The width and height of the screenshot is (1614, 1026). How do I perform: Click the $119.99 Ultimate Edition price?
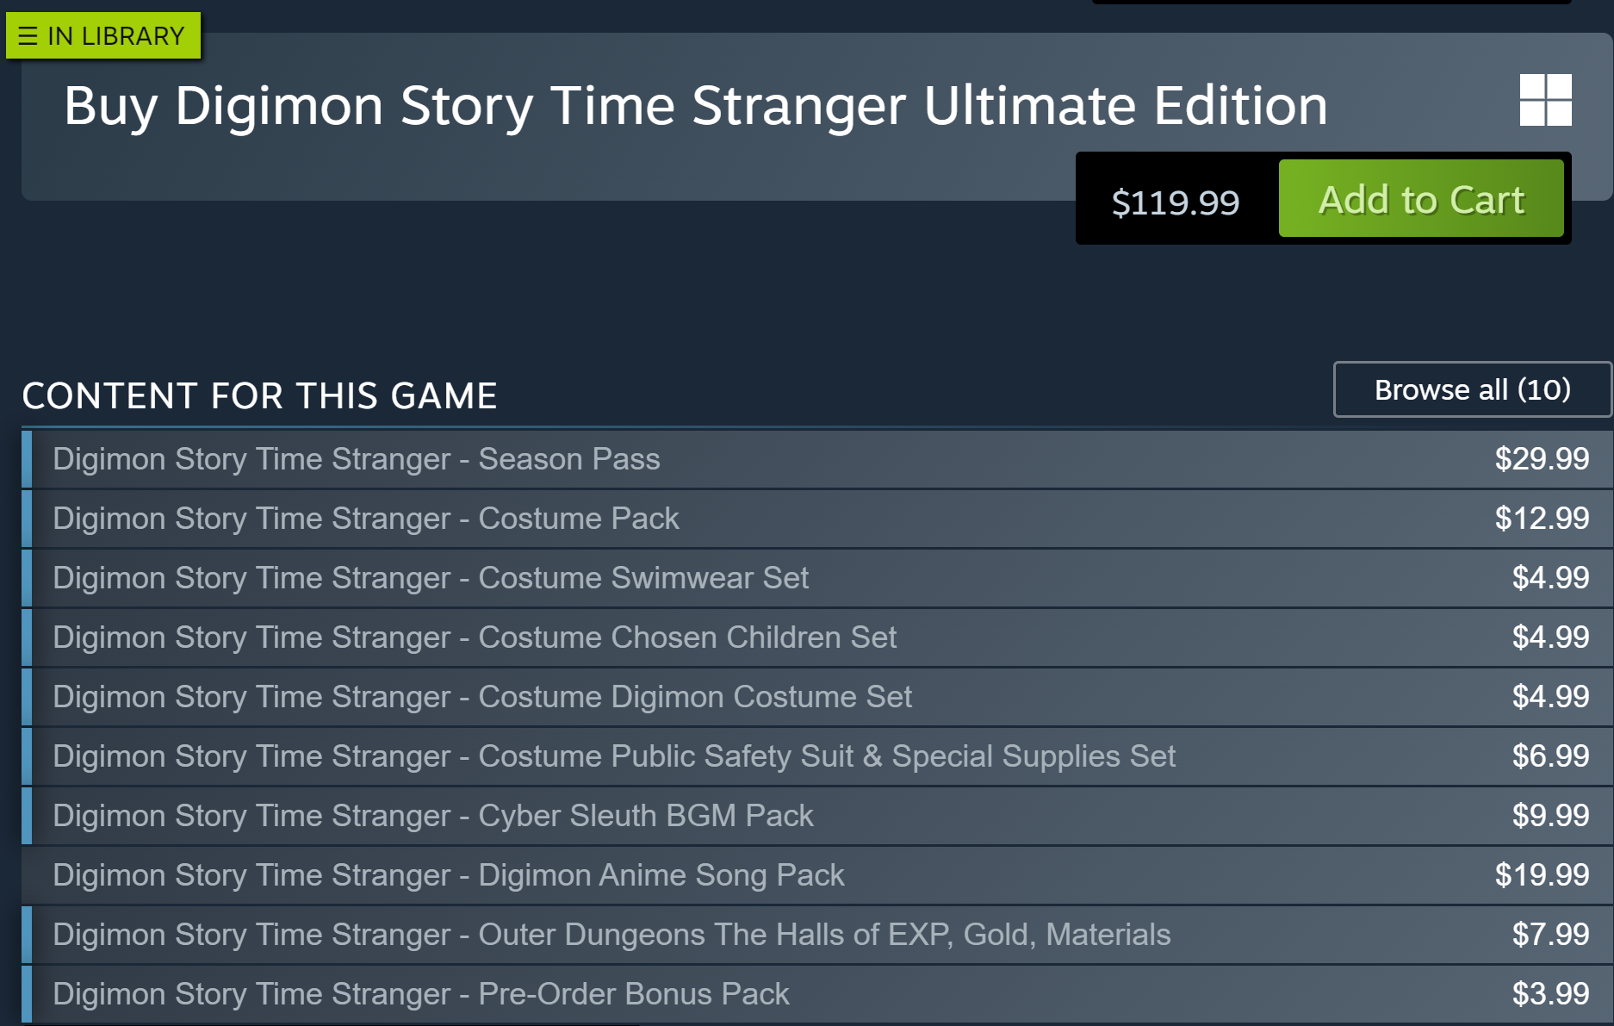pos(1175,202)
